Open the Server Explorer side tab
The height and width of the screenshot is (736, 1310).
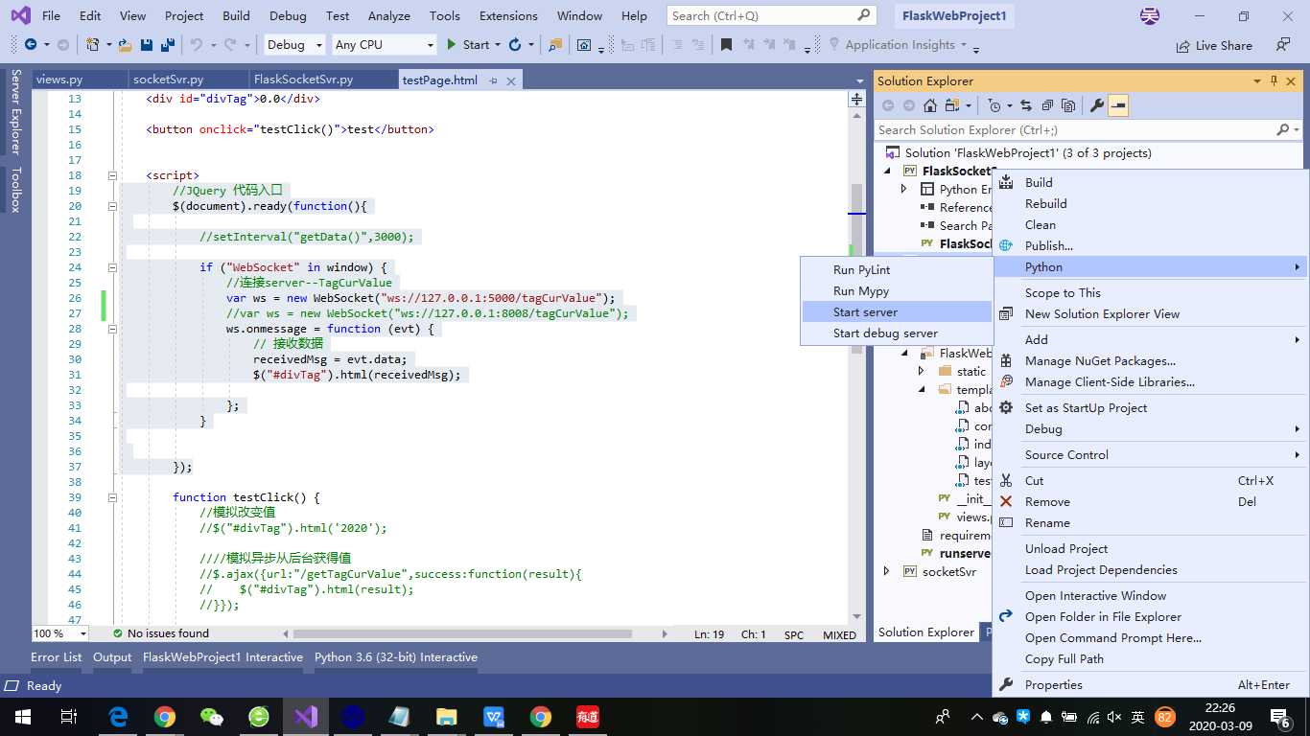tap(15, 111)
